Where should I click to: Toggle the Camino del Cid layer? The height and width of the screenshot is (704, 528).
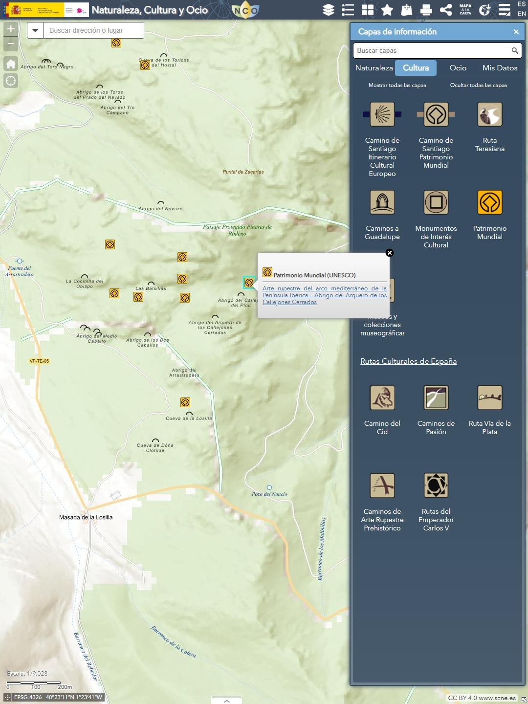tap(382, 397)
